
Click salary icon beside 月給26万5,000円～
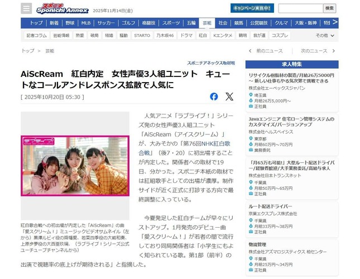[251, 100]
